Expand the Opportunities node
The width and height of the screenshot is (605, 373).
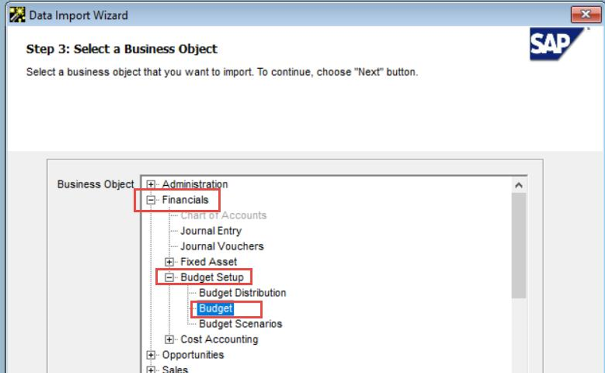(x=151, y=355)
